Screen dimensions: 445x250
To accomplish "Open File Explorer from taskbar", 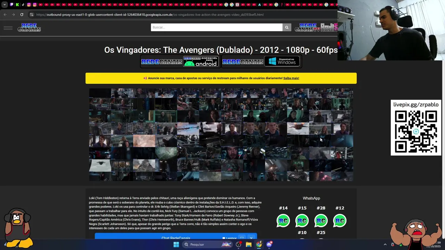I will click(x=249, y=244).
